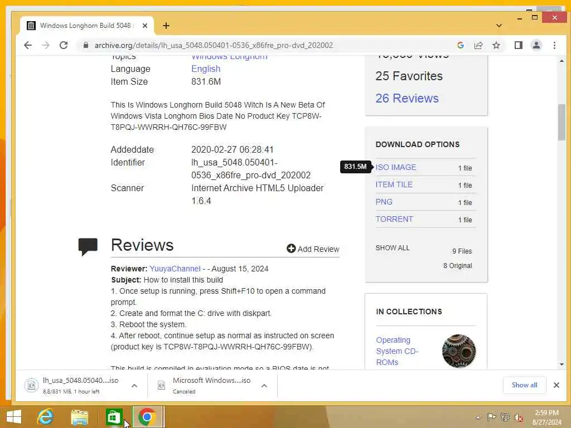Viewport: 571px width, 428px height.
Task: Download the ISO IMAGE option
Action: [x=396, y=167]
